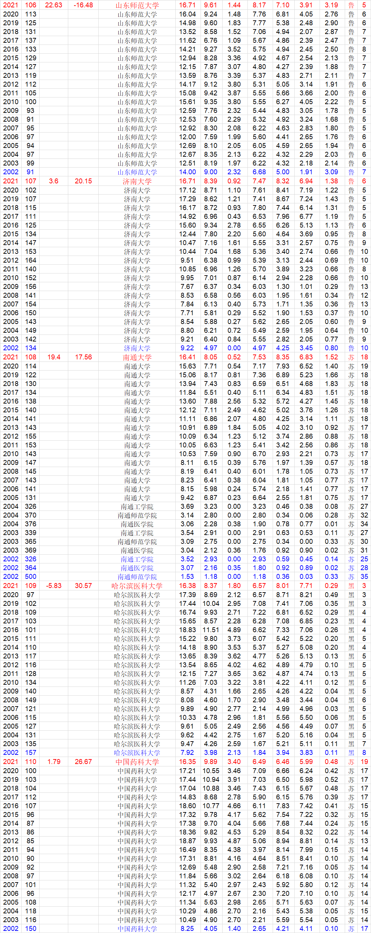This screenshot has height=933, width=371.
Task: Select value 17.44 in 哈尔滨医科大学 2019 row
Action: click(x=187, y=603)
